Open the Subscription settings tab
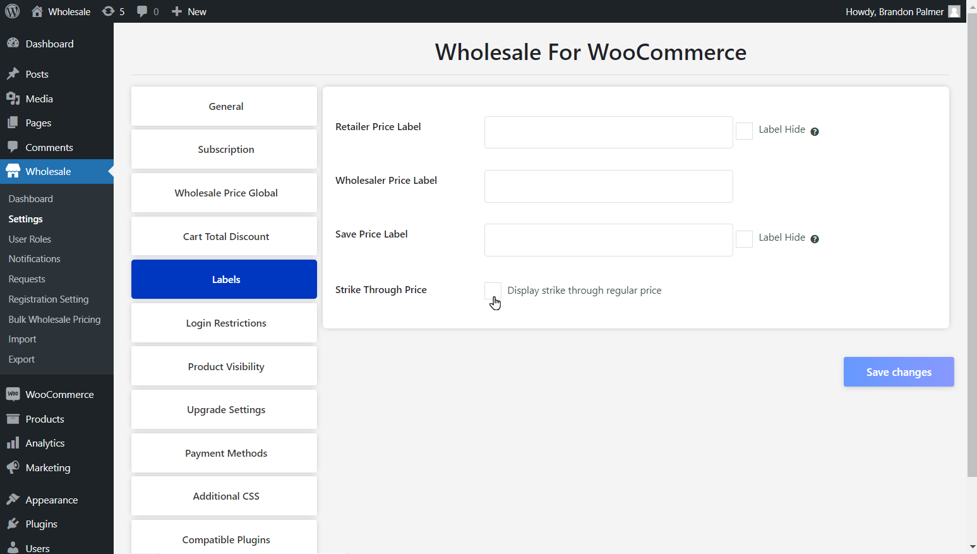Image resolution: width=977 pixels, height=554 pixels. click(x=224, y=149)
